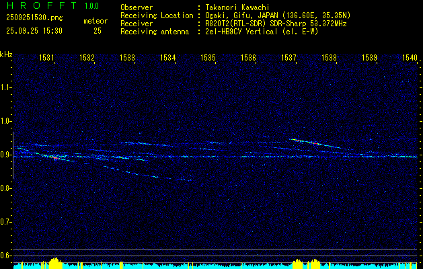Click the antenna text 2el-HB9CV Vertical
Viewport: 423px width, 269px height.
click(x=241, y=32)
